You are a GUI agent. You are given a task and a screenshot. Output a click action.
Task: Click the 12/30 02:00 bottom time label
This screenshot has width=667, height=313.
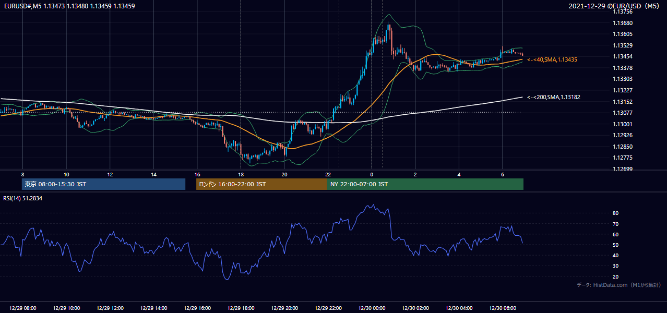415,308
